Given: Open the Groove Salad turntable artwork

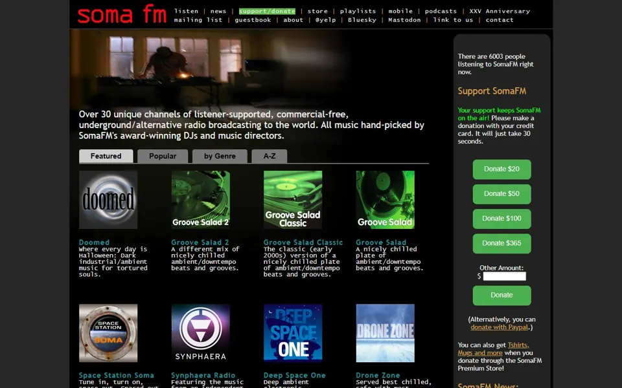Looking at the screenshot, I should click(385, 200).
